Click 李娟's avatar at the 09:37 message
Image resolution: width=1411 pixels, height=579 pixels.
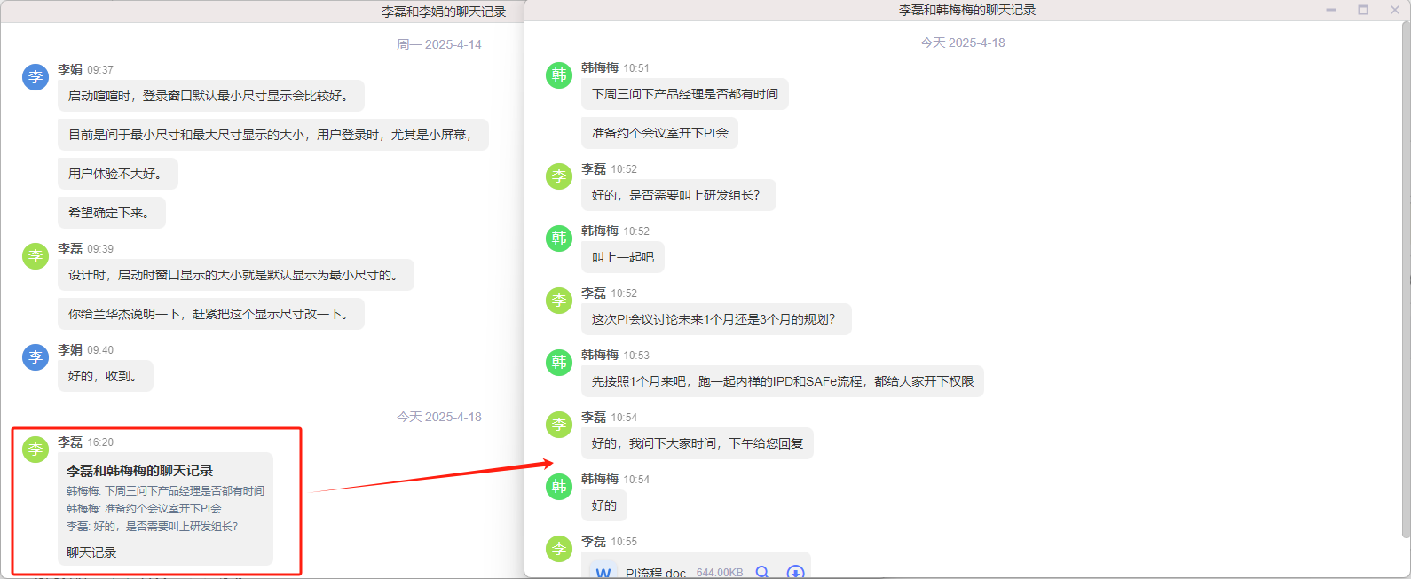35,77
